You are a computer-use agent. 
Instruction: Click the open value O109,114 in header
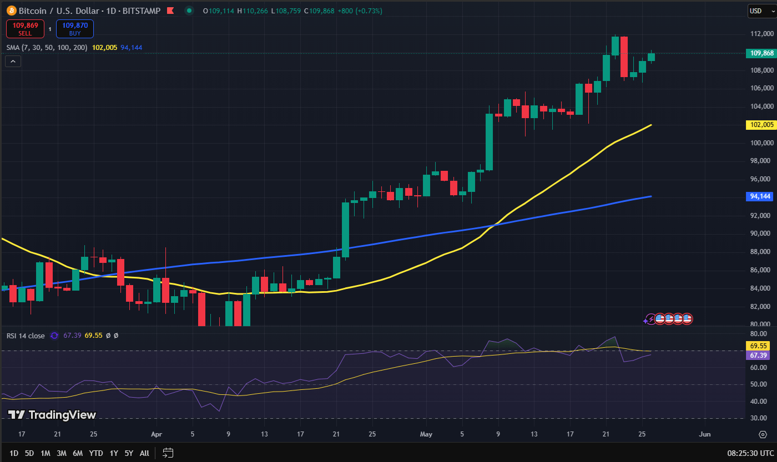218,11
